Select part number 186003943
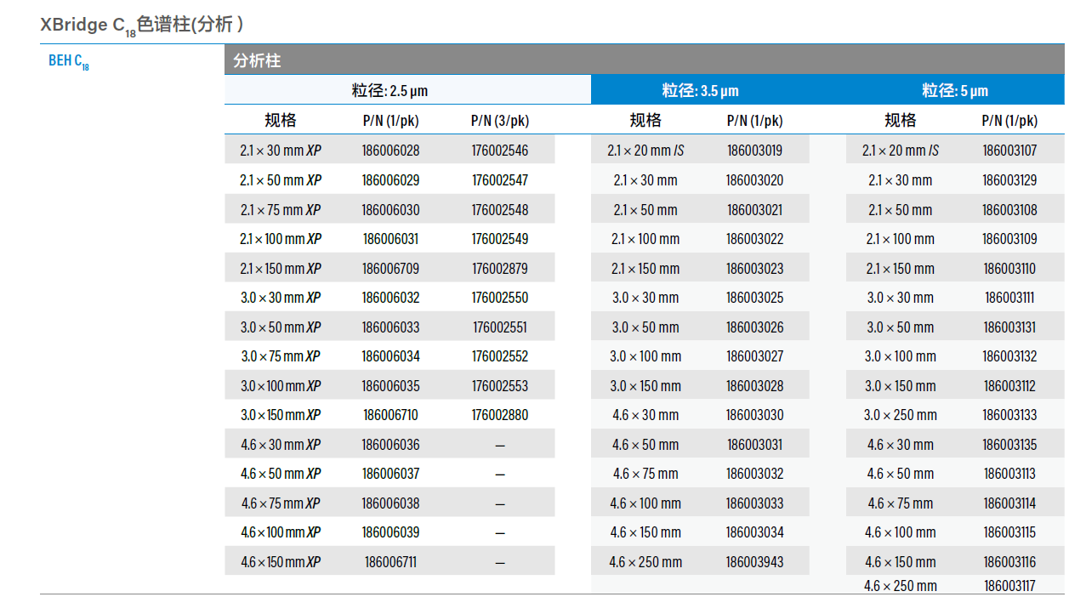 (754, 562)
